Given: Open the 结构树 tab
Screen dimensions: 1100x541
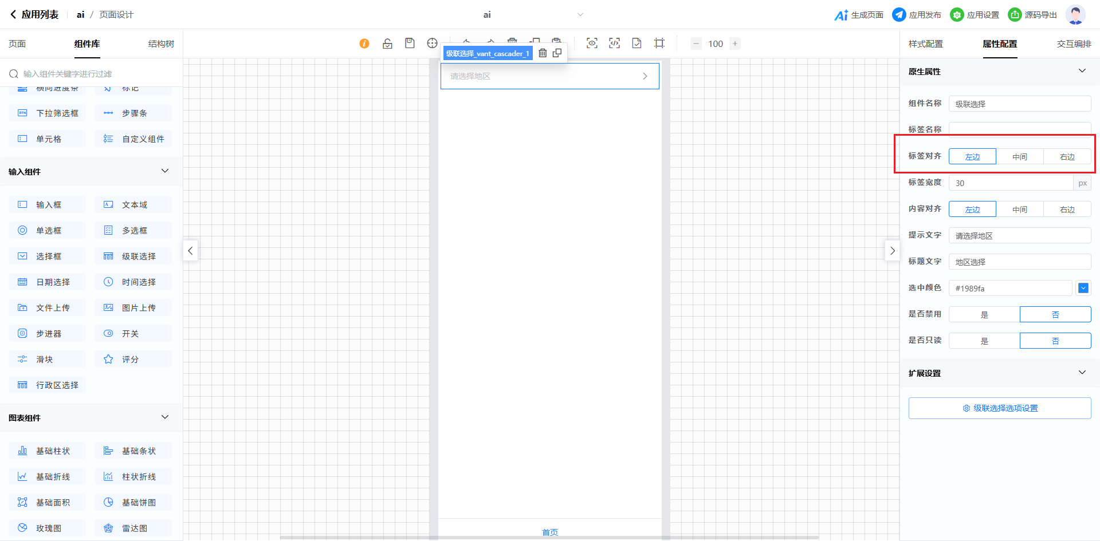Looking at the screenshot, I should (161, 44).
